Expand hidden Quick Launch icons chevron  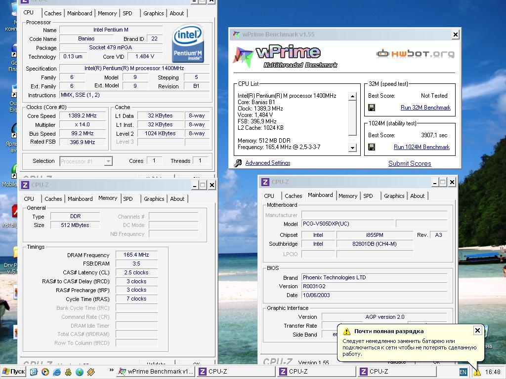111,370
